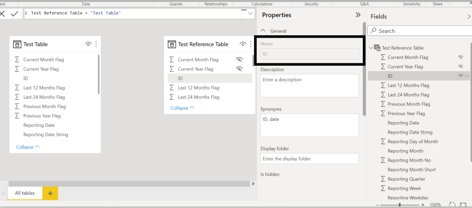Viewport: 472px width, 208px height.
Task: Select Reporting Date in the Test Table card
Action: point(39,125)
